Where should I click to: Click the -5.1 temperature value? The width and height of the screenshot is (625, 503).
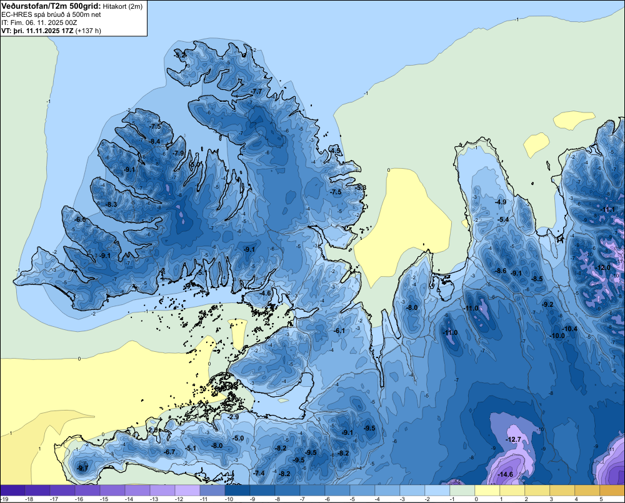point(191,448)
